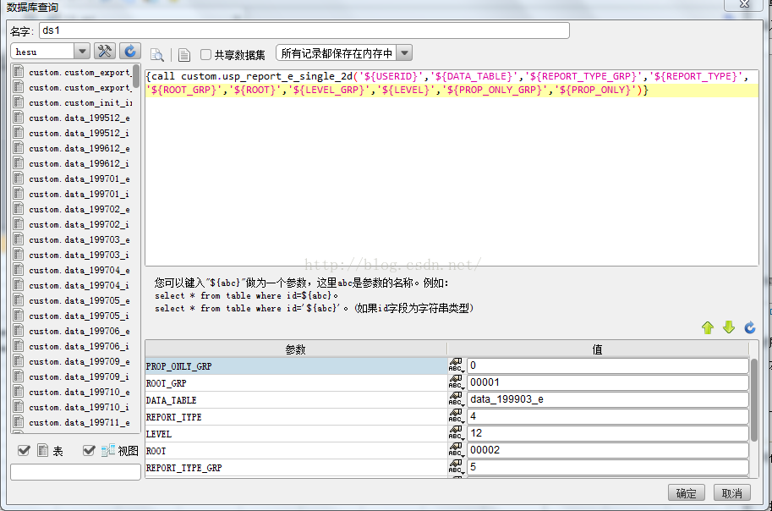
Task: Click the 值 column header
Action: (x=598, y=349)
